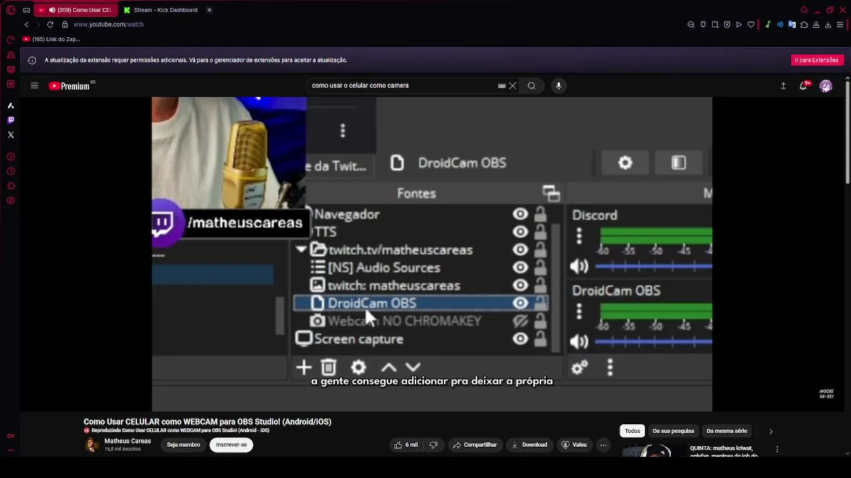The image size is (851, 478).
Task: Open the ad blocker shield icon
Action: [x=727, y=25]
